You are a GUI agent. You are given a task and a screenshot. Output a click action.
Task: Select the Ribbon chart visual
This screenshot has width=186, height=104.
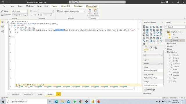161,29
